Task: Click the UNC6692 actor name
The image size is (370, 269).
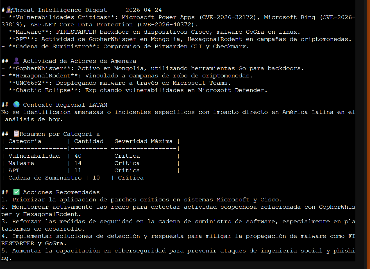Action: (28, 83)
